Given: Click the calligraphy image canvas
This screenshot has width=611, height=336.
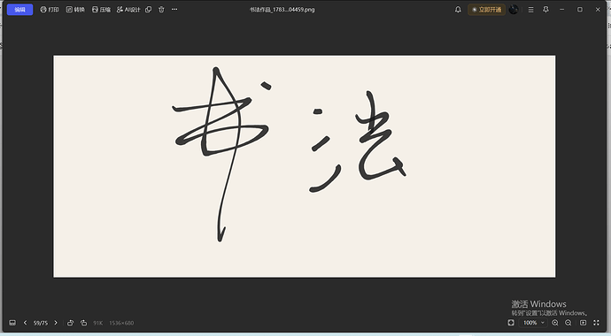Looking at the screenshot, I should 305,166.
